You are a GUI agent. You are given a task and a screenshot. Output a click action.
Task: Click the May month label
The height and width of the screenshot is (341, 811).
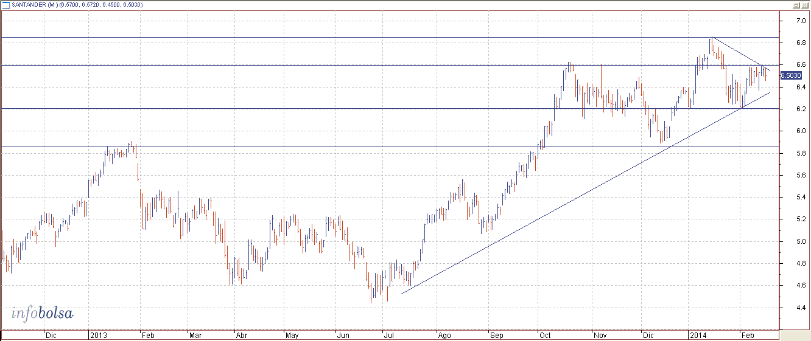292,335
